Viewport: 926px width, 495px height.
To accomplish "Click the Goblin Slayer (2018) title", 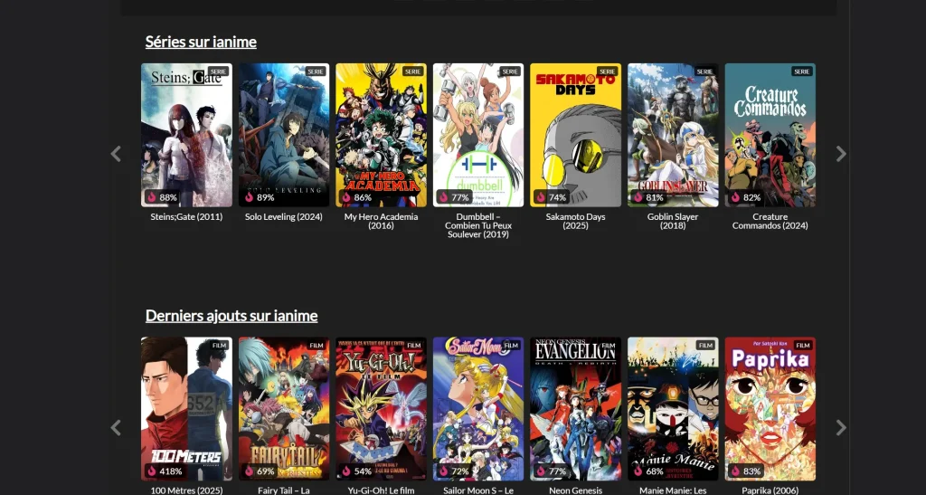I will 673,221.
